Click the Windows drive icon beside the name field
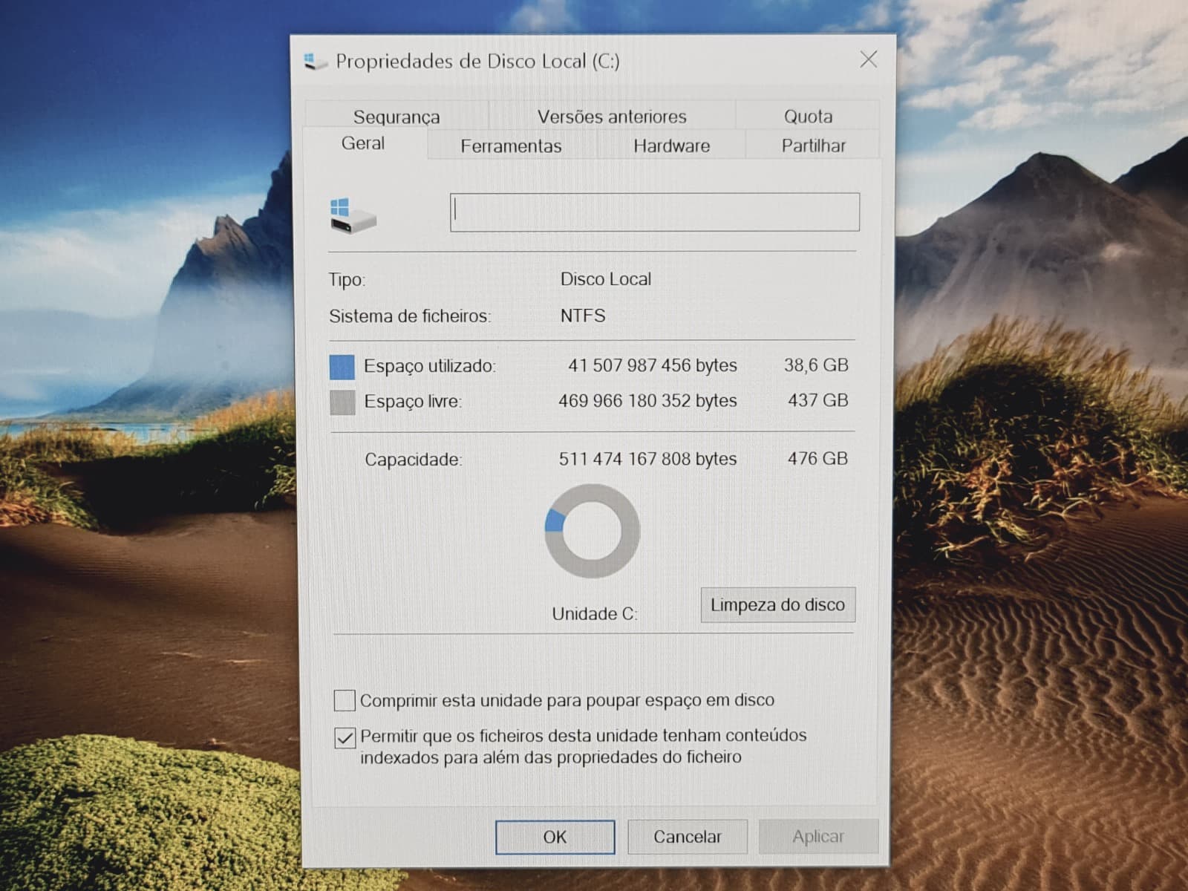 click(x=353, y=215)
